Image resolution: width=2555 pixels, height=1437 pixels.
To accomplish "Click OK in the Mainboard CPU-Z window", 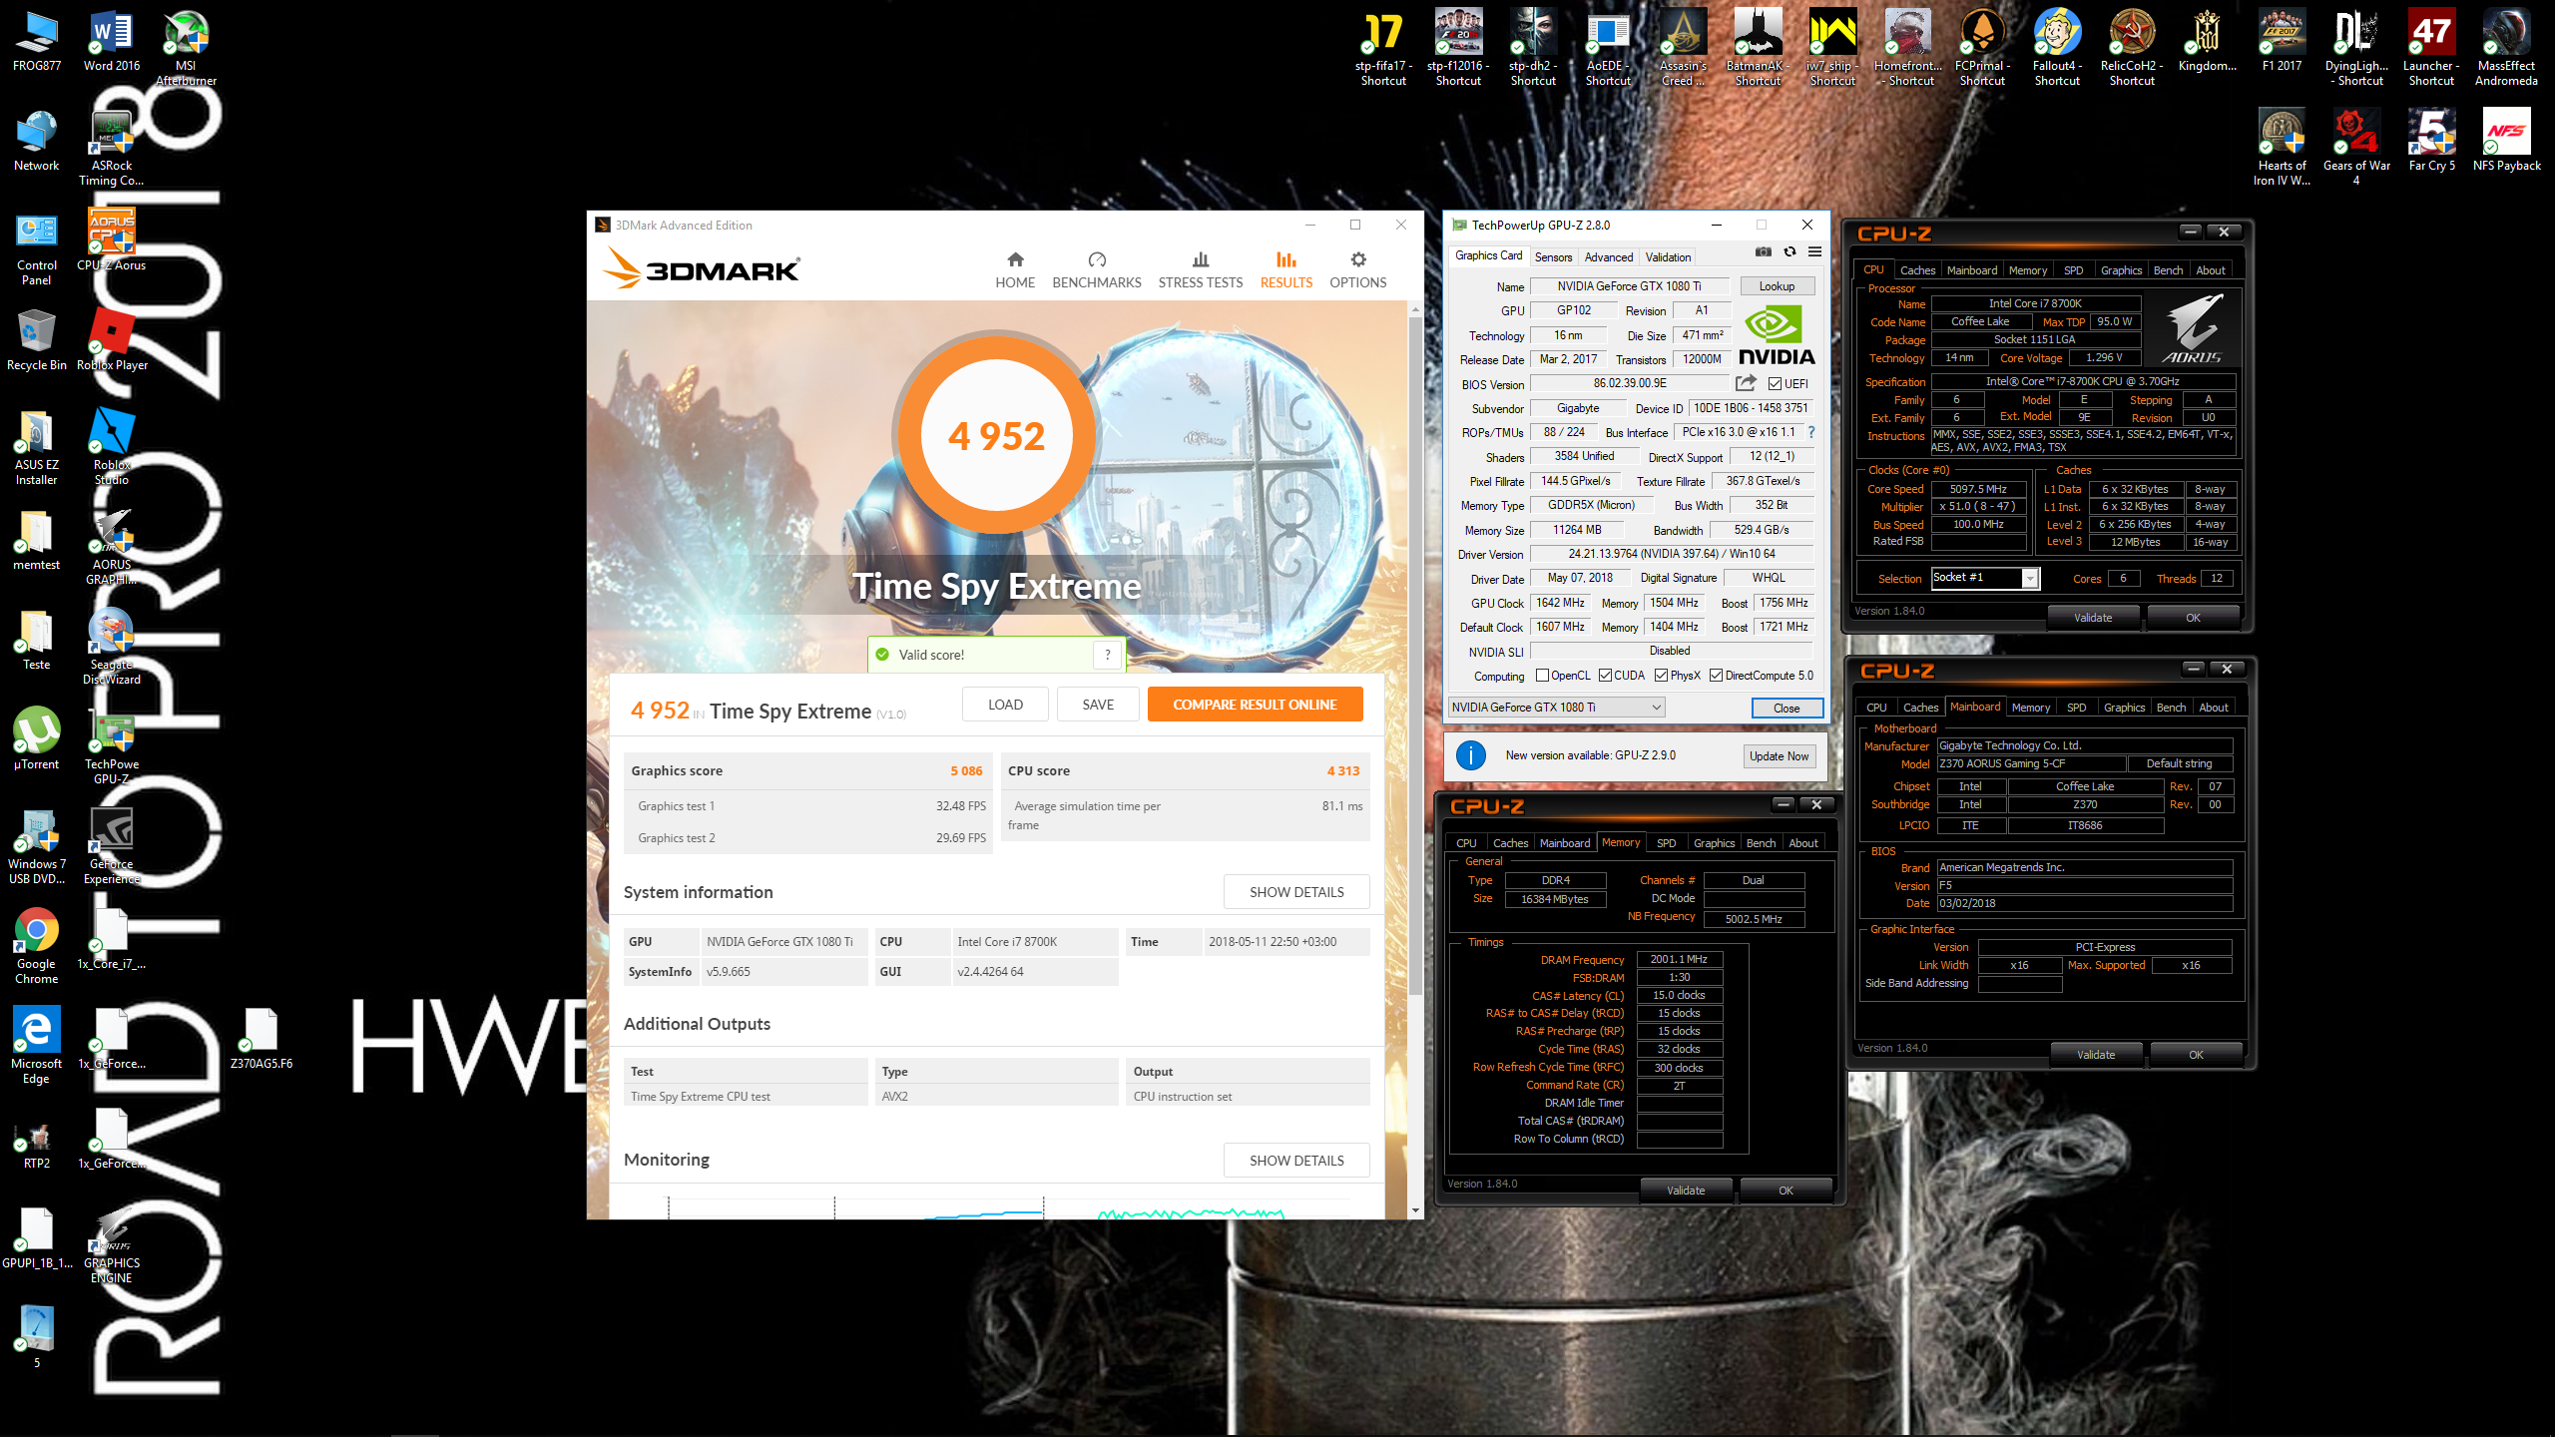I will (x=2196, y=1055).
